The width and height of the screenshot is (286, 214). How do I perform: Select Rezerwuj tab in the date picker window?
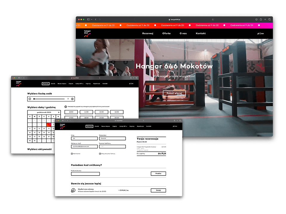[x=46, y=83]
